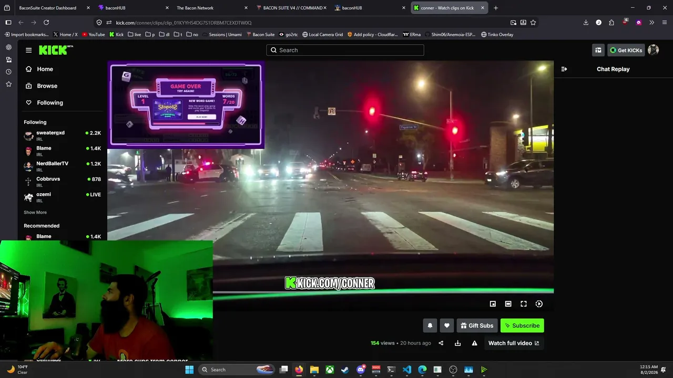Report the clip with the warning icon
Image resolution: width=673 pixels, height=378 pixels.
[474, 343]
